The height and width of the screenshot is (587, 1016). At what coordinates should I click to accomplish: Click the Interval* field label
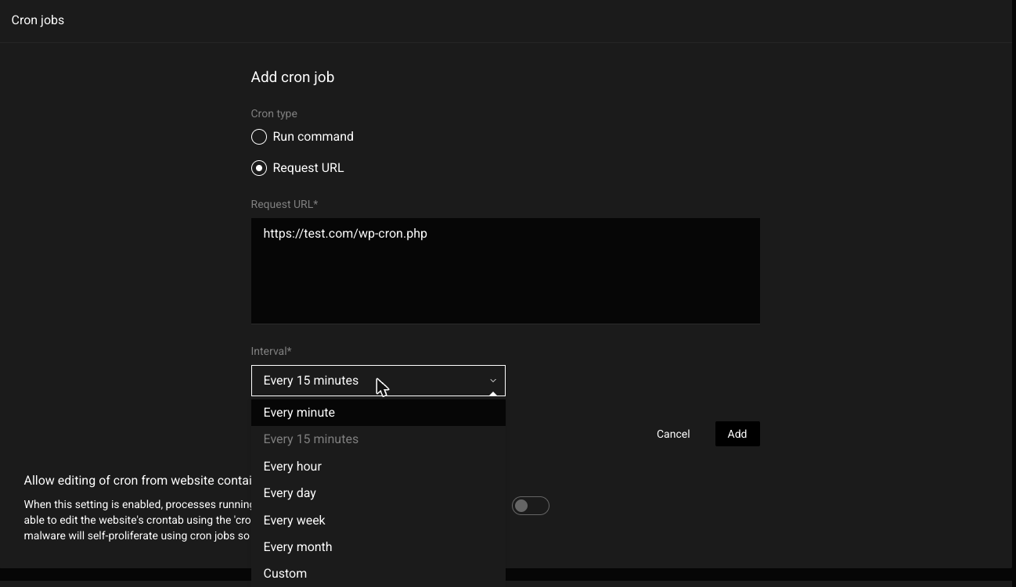tap(271, 351)
